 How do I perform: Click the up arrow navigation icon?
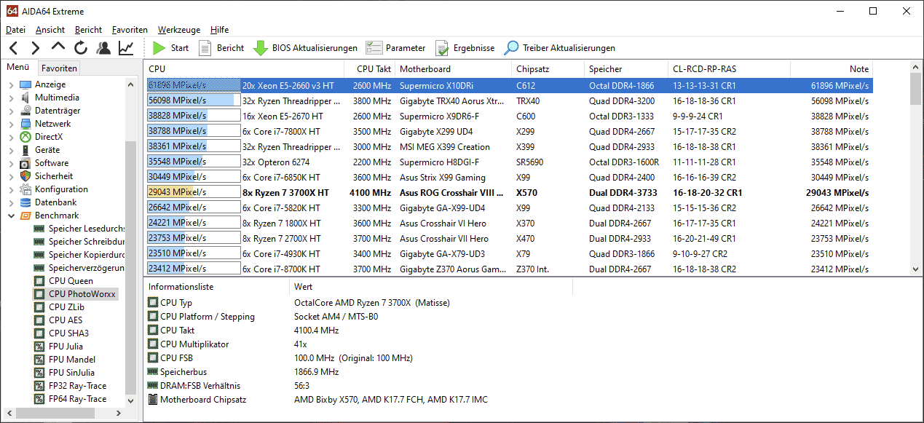pyautogui.click(x=58, y=47)
